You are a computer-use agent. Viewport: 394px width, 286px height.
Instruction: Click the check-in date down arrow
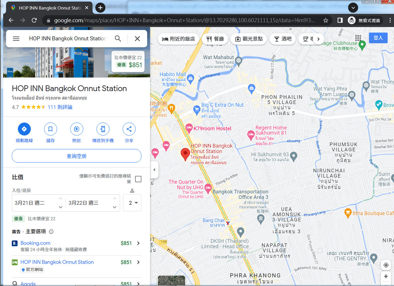(x=60, y=207)
